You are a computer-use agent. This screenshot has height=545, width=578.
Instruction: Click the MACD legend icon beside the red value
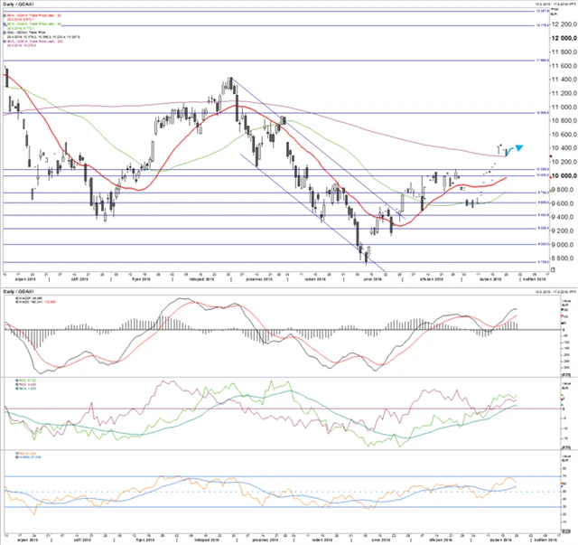pyautogui.click(x=16, y=302)
